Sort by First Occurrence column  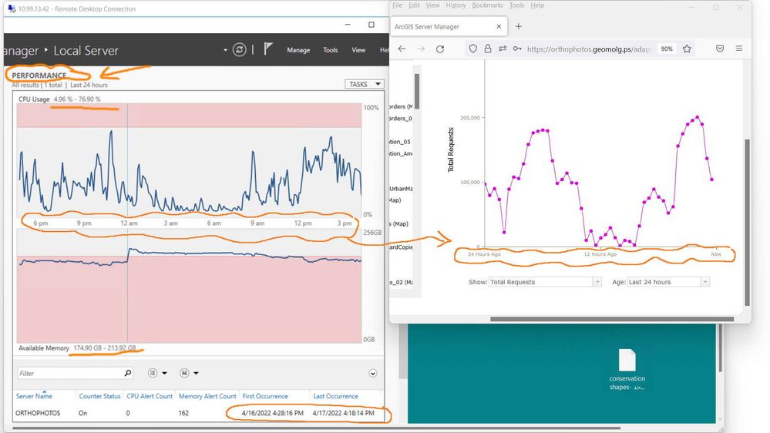coord(265,396)
